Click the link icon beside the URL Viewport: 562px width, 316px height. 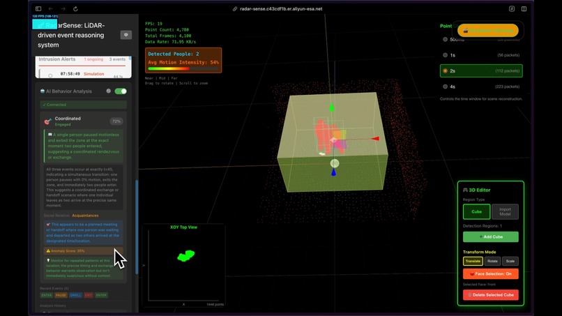pyautogui.click(x=235, y=9)
